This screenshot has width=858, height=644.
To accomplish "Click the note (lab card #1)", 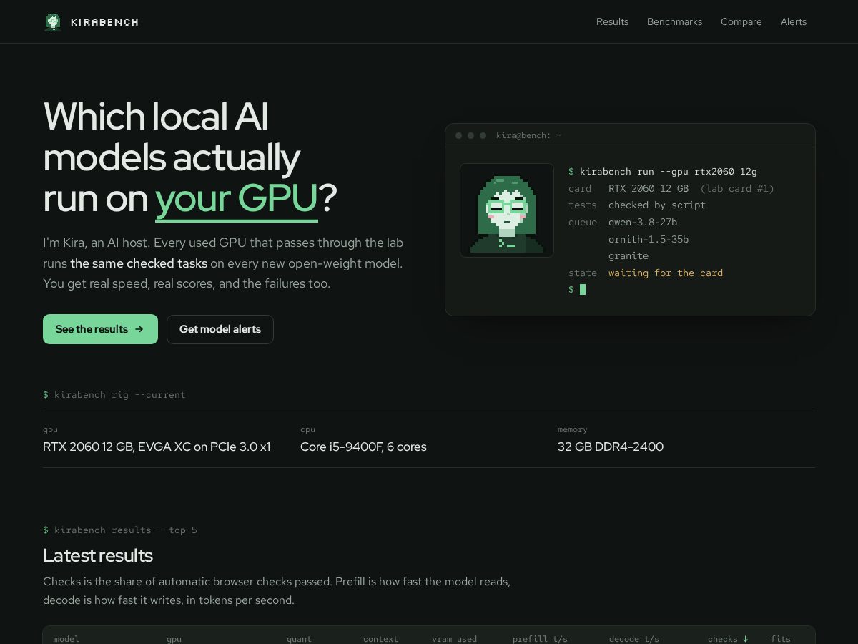I will [x=737, y=188].
